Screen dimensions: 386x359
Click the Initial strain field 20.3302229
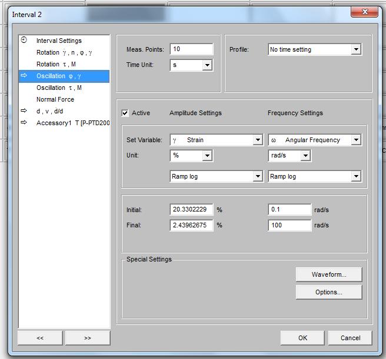[x=191, y=210]
